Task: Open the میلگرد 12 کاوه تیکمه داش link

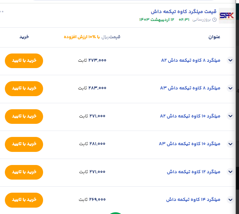Action: 194,172
